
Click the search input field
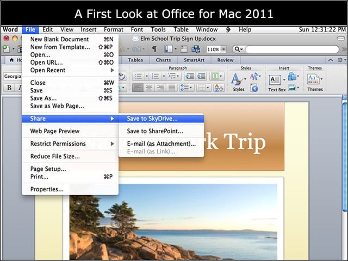(x=293, y=49)
